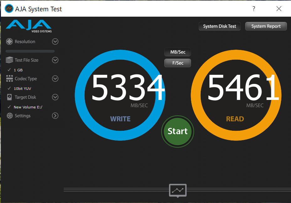Select the New Volume E:/ checked option
The height and width of the screenshot is (203, 291).
pyautogui.click(x=25, y=107)
